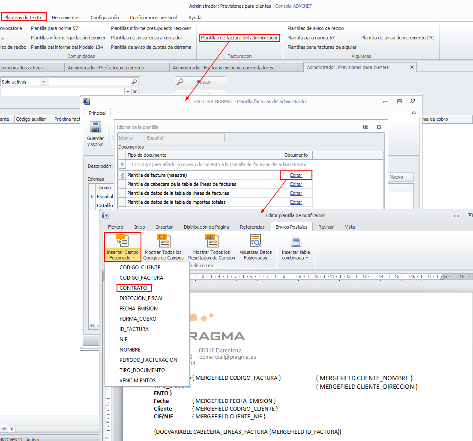The image size is (473, 441).
Task: Switch to Revisar tab
Action: 326,227
